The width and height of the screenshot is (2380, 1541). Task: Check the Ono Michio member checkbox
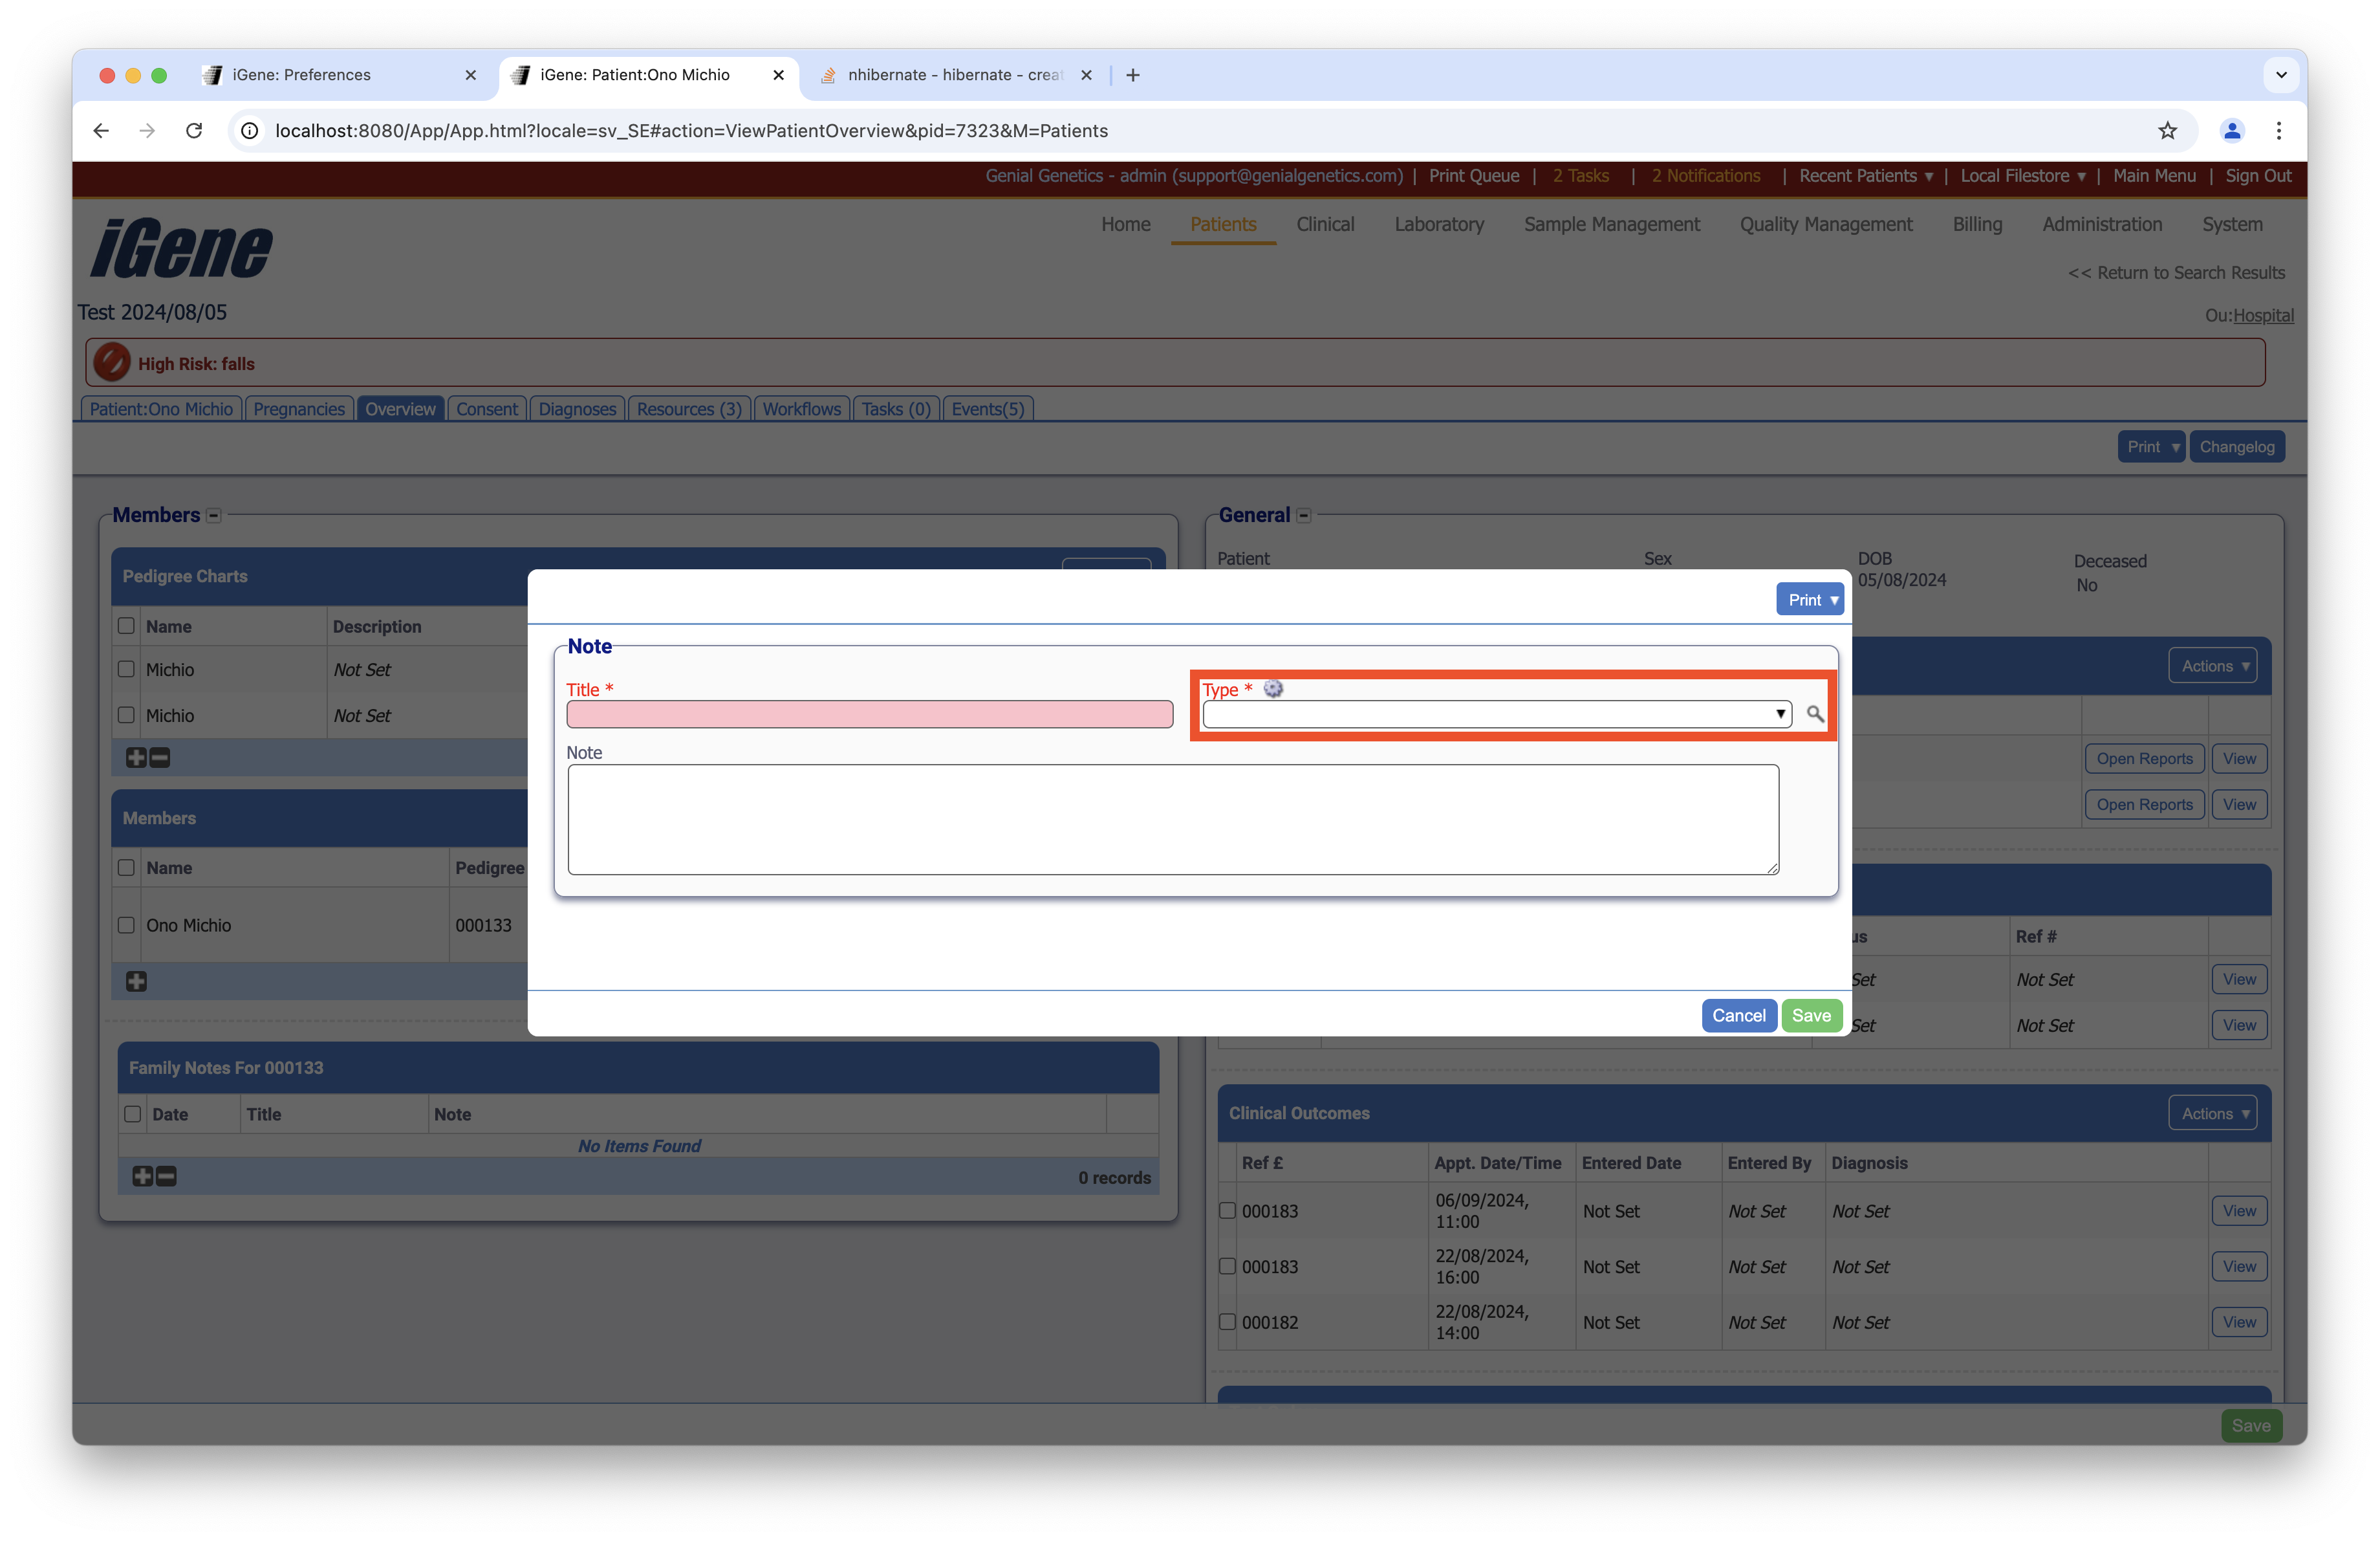(x=126, y=925)
